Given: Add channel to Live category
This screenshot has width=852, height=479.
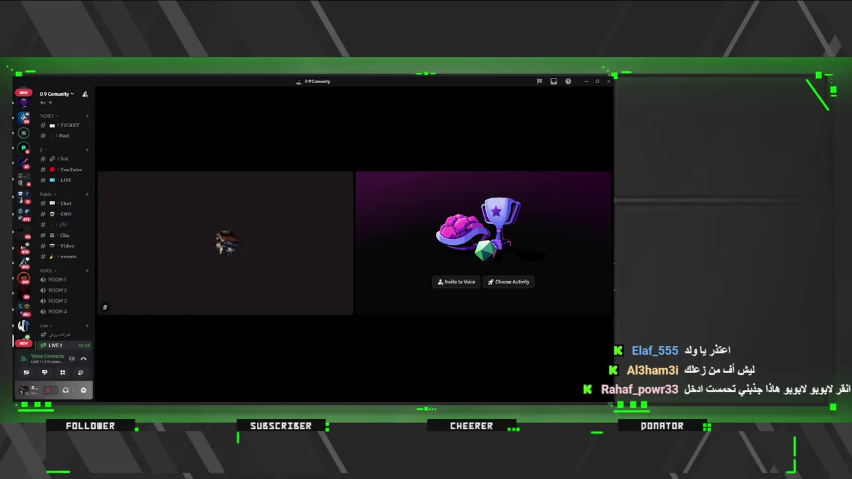Looking at the screenshot, I should click(x=87, y=326).
